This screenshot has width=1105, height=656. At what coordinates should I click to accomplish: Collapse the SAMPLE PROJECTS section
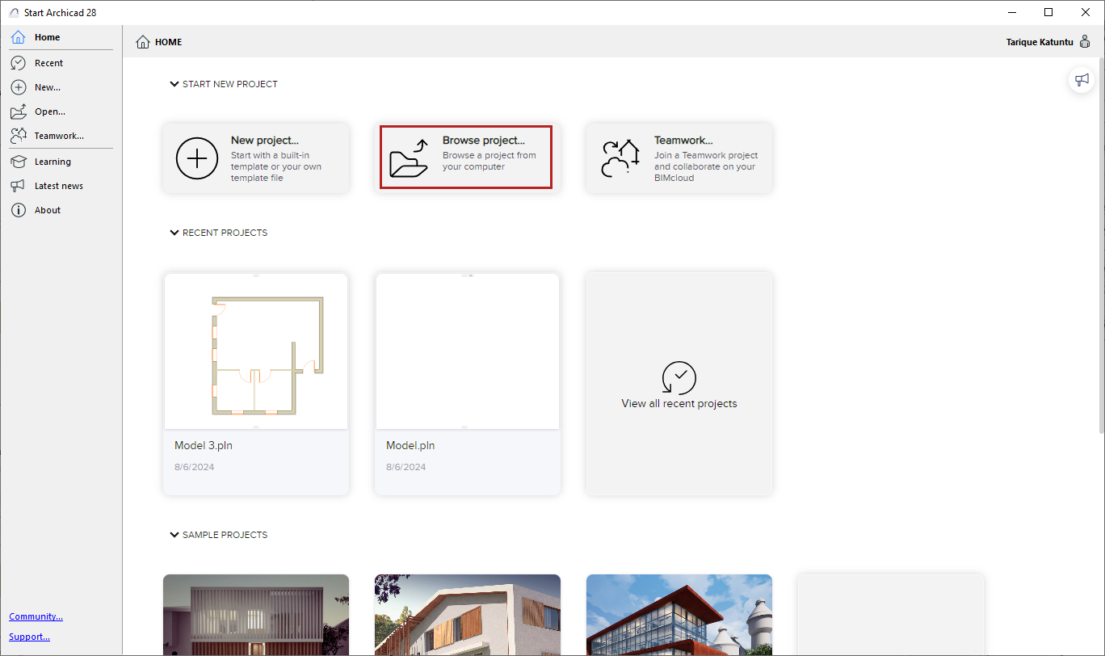[x=174, y=535]
